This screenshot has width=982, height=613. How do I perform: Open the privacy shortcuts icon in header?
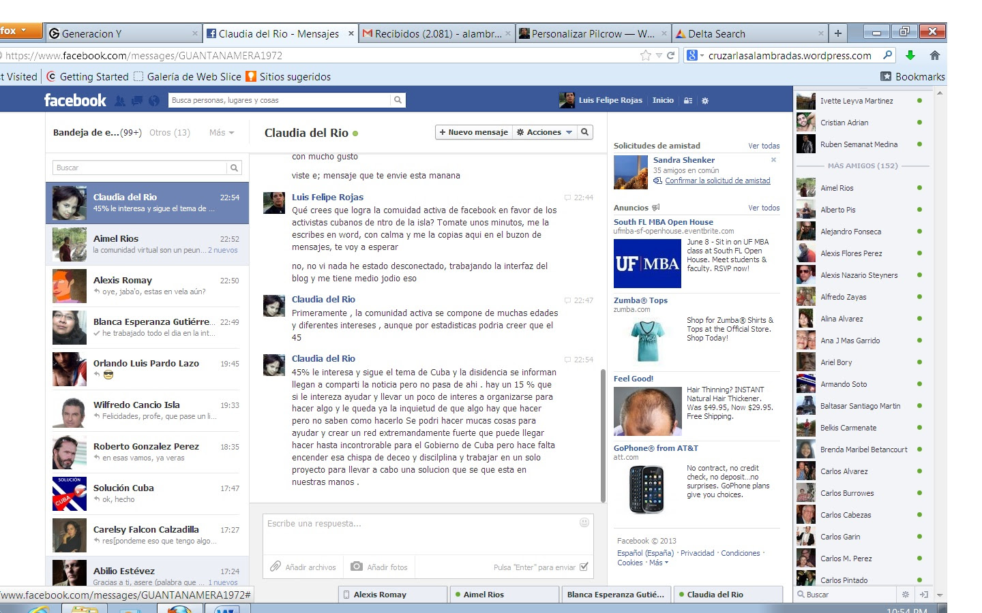click(688, 101)
